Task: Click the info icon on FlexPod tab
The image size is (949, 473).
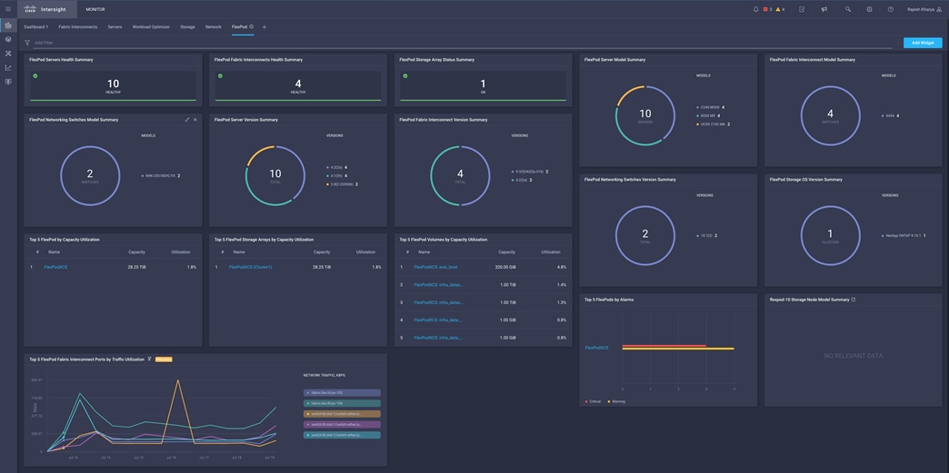Action: tap(251, 26)
